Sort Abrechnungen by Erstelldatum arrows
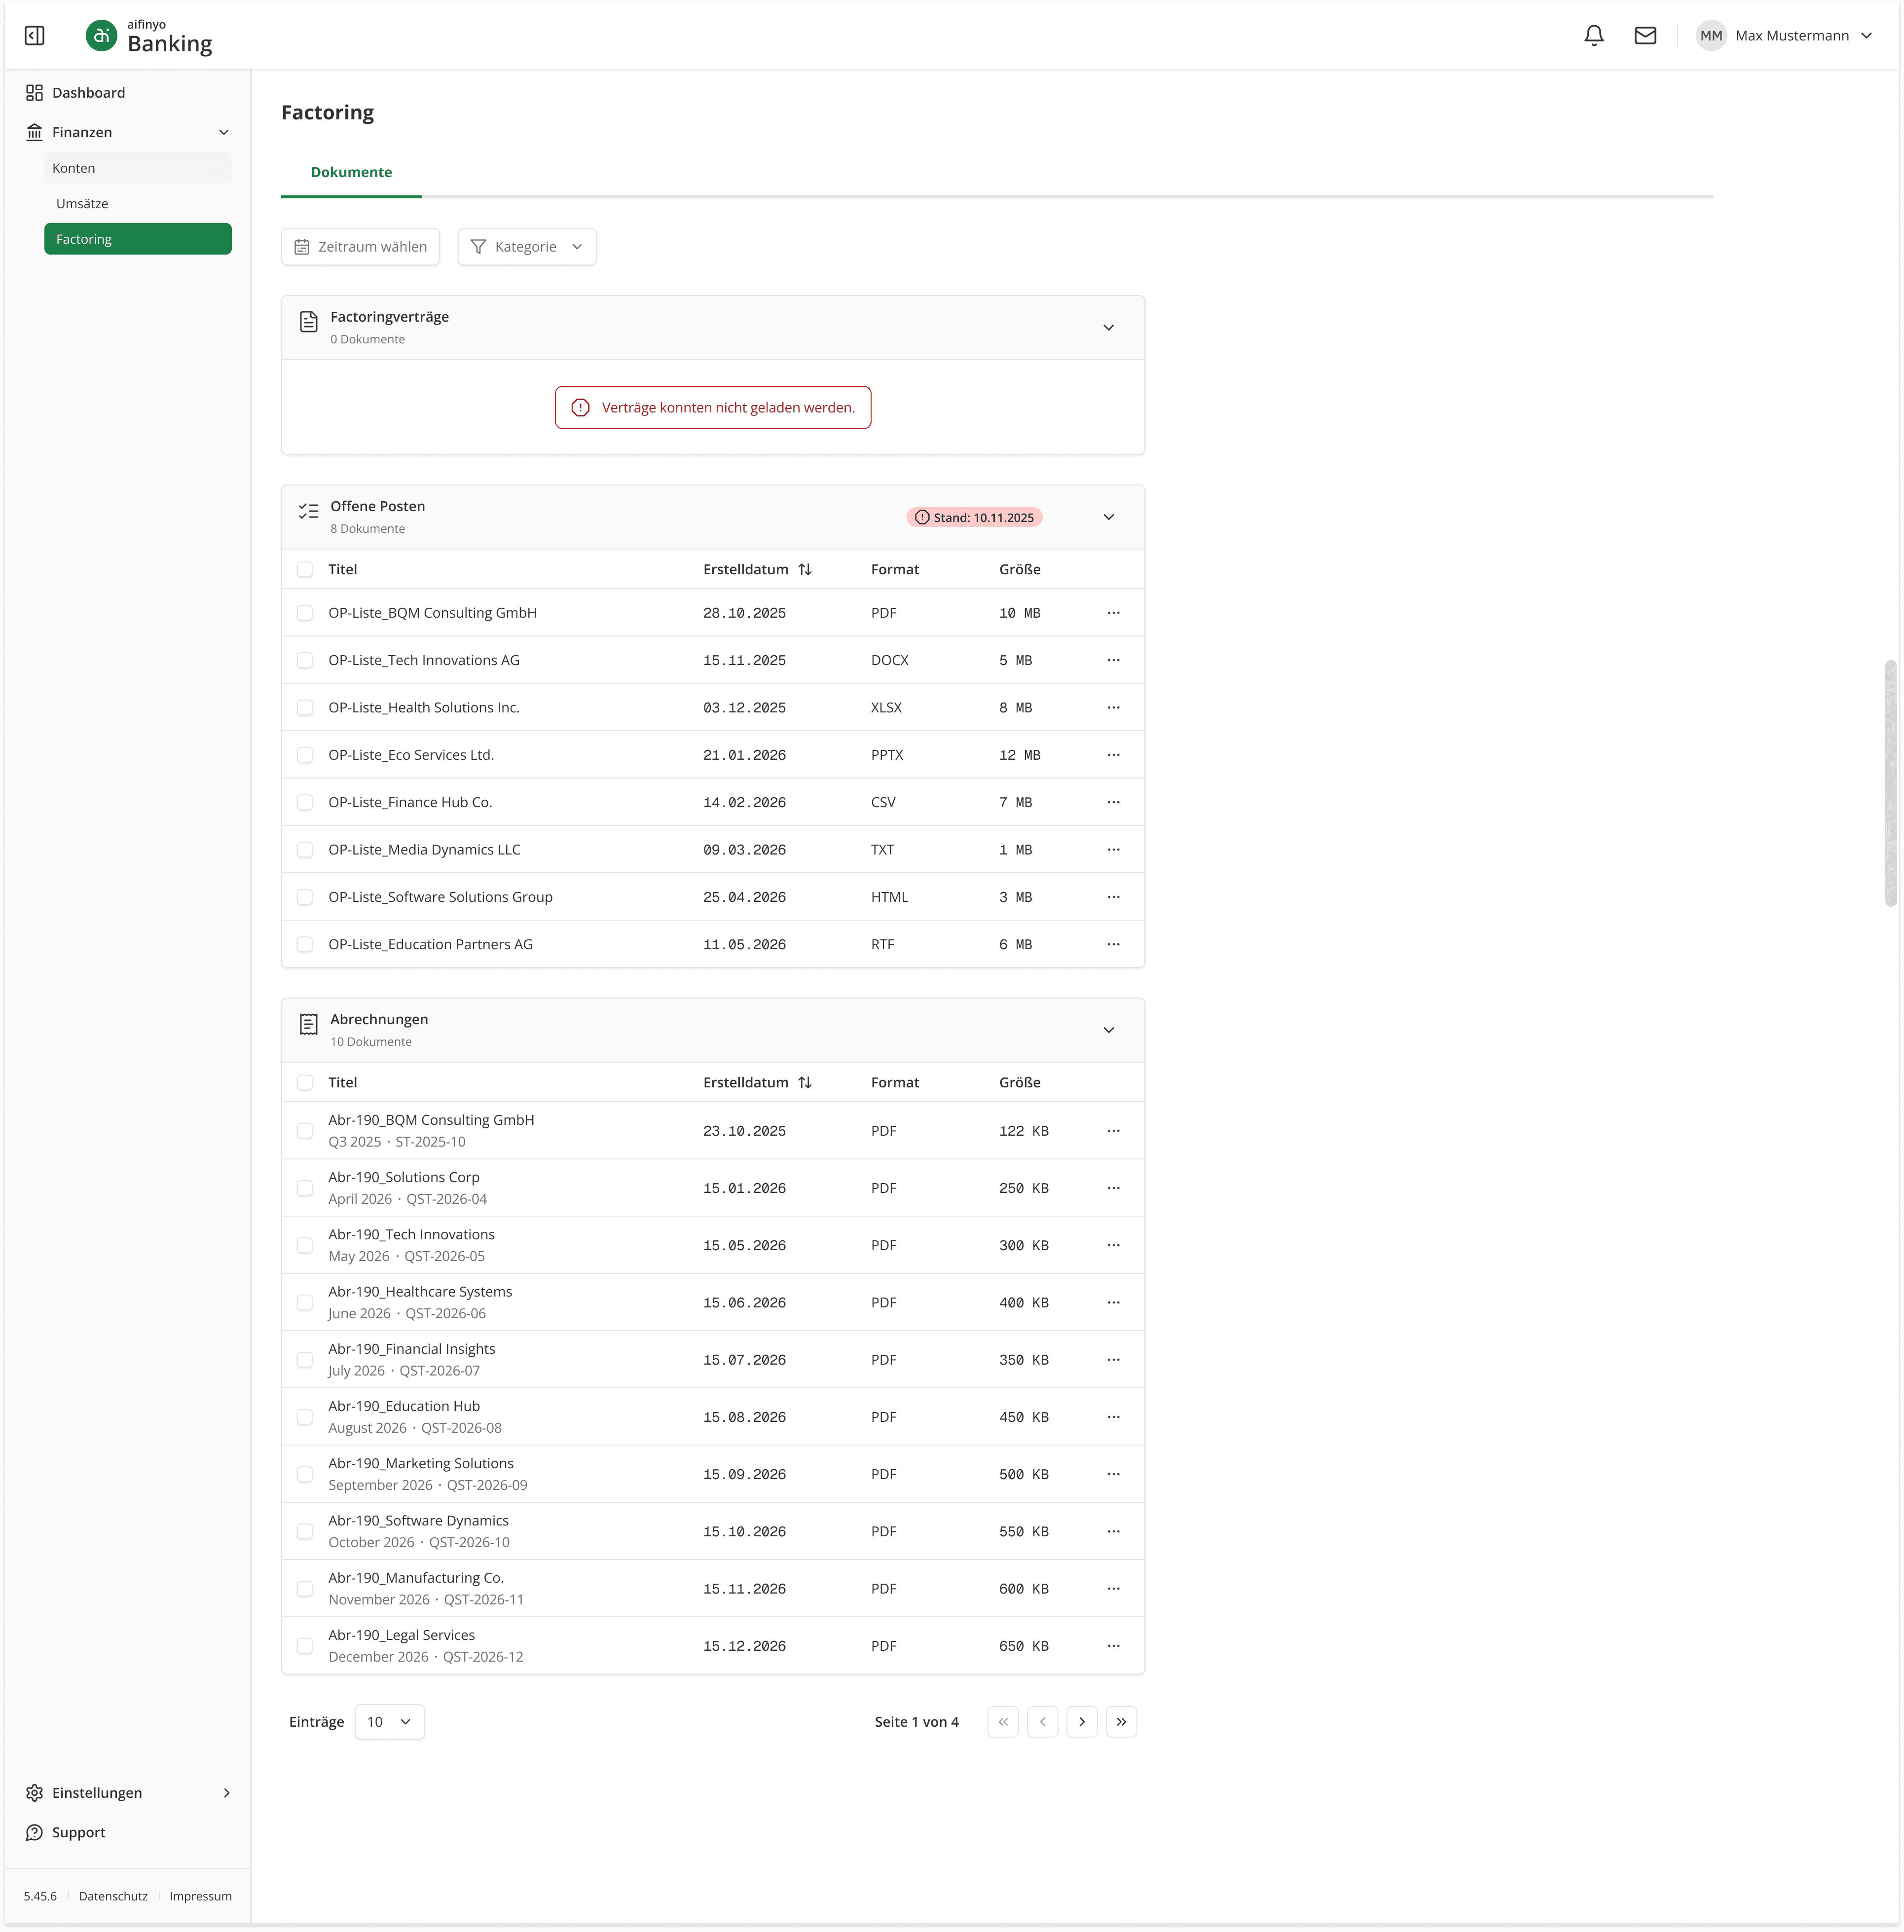 (x=805, y=1082)
